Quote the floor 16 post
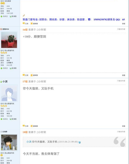Image resolution: width=129 pixels, height=164 pixels. (26, 75)
